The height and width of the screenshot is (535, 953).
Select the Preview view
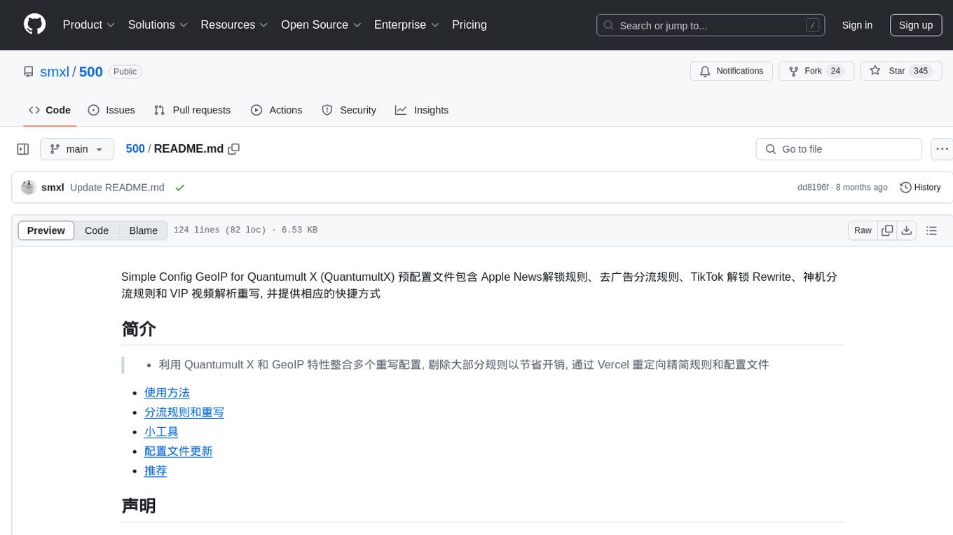pos(46,230)
